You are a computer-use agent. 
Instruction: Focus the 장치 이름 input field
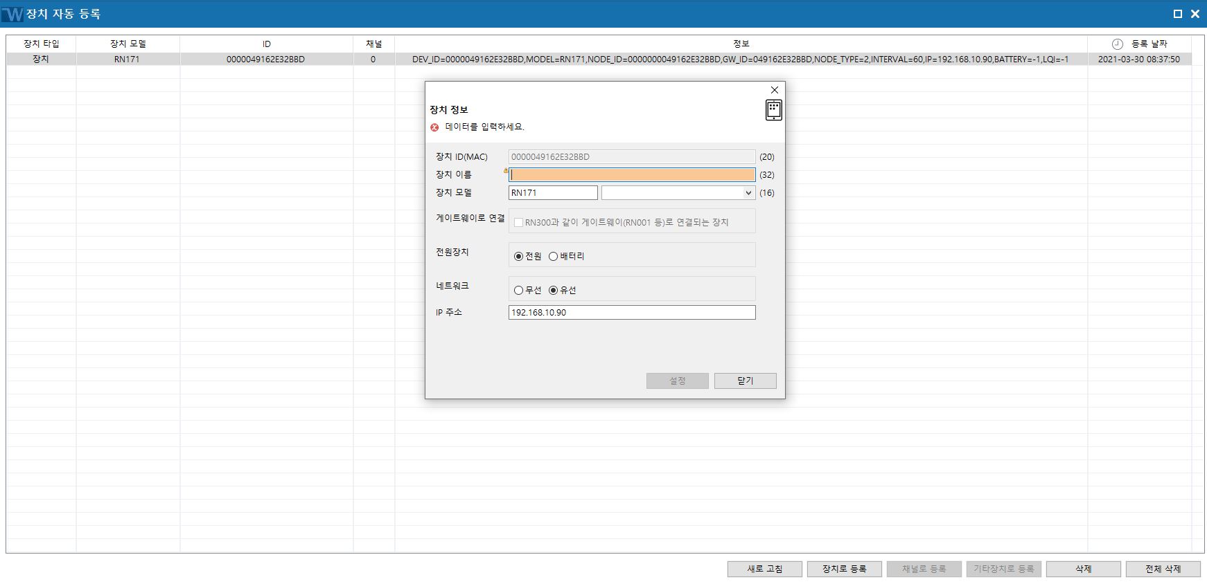632,175
